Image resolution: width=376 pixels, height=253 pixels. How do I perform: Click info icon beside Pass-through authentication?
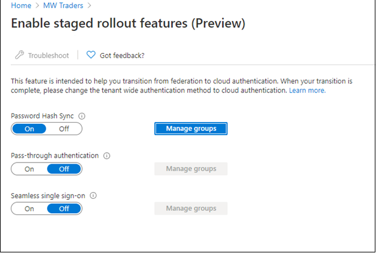click(107, 156)
